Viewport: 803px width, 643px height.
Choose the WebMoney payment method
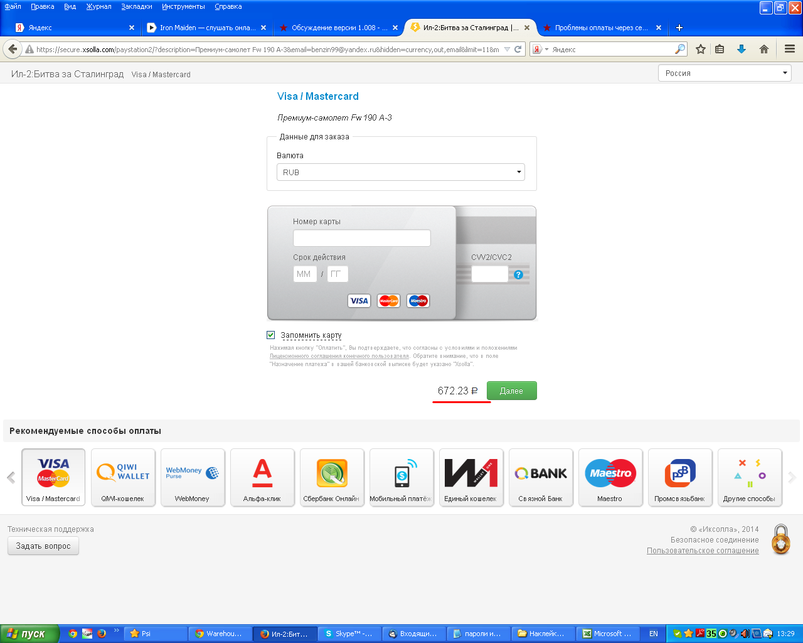[193, 477]
